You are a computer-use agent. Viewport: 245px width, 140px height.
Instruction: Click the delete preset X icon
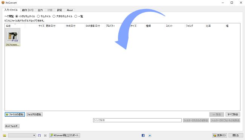(45, 135)
